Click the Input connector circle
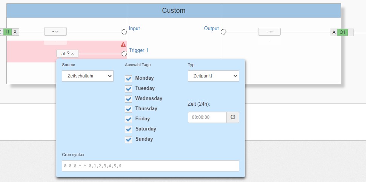 (x=124, y=32)
